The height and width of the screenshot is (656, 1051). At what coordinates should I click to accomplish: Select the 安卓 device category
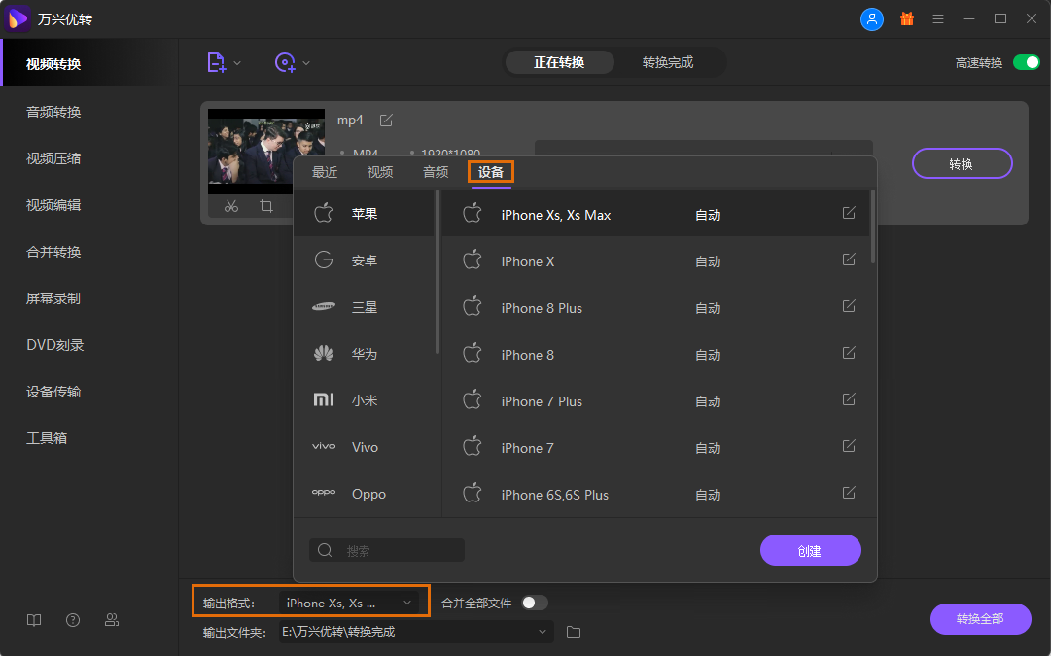[x=364, y=260]
